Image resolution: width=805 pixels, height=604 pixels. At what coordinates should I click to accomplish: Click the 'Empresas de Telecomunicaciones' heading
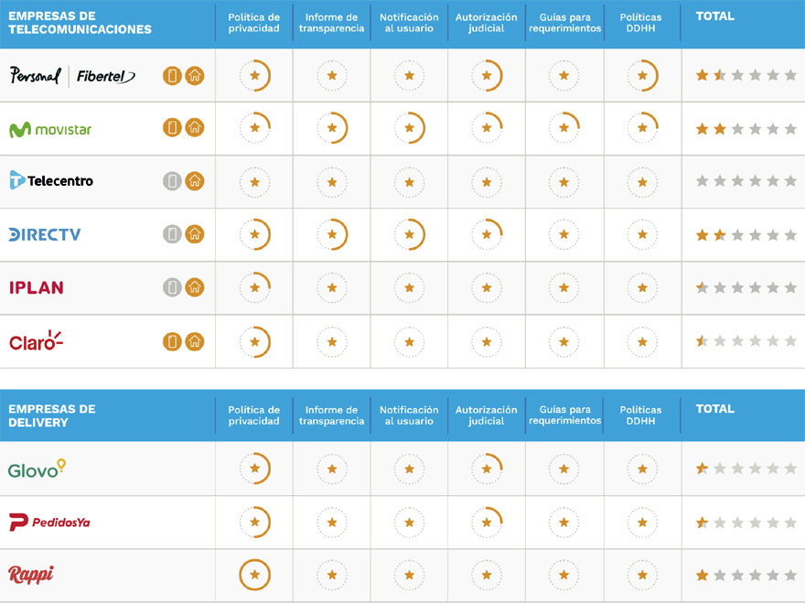click(80, 23)
